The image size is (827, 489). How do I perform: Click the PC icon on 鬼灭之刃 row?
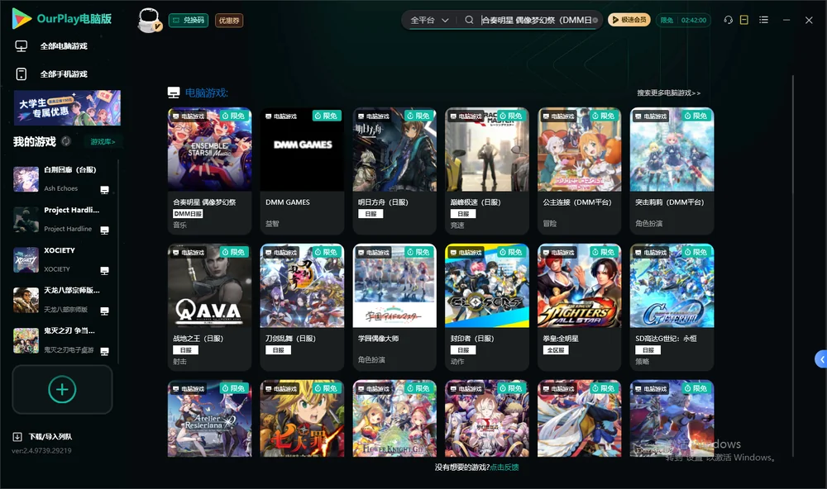104,352
